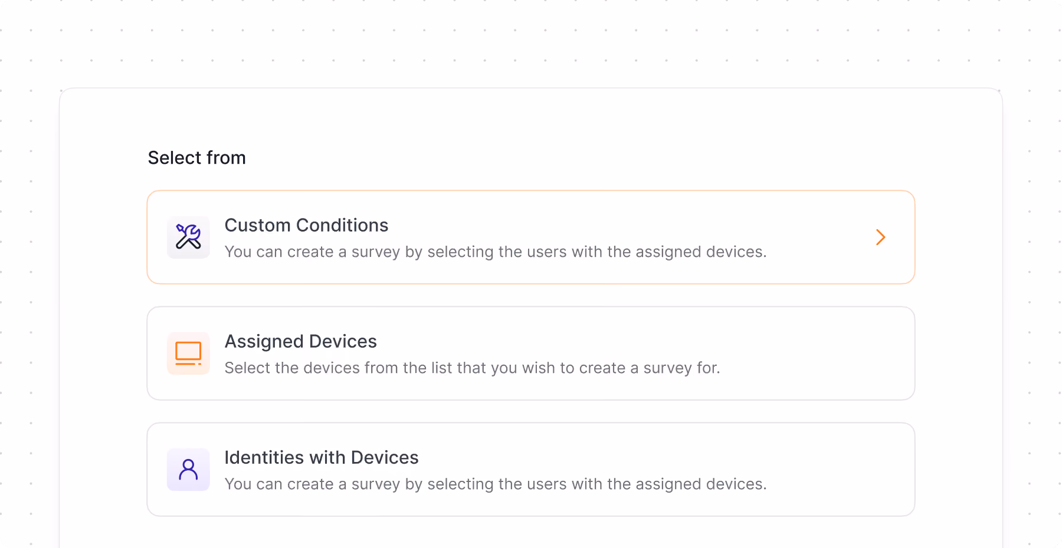The width and height of the screenshot is (1062, 548).
Task: Click the "Select from" heading
Action: [196, 158]
